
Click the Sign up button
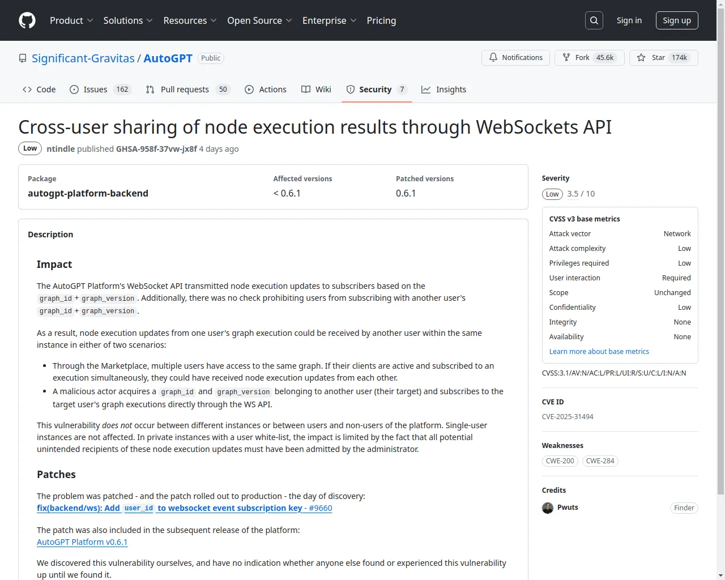point(677,20)
